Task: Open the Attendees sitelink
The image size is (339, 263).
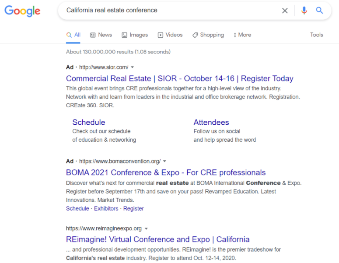Action: (211, 122)
